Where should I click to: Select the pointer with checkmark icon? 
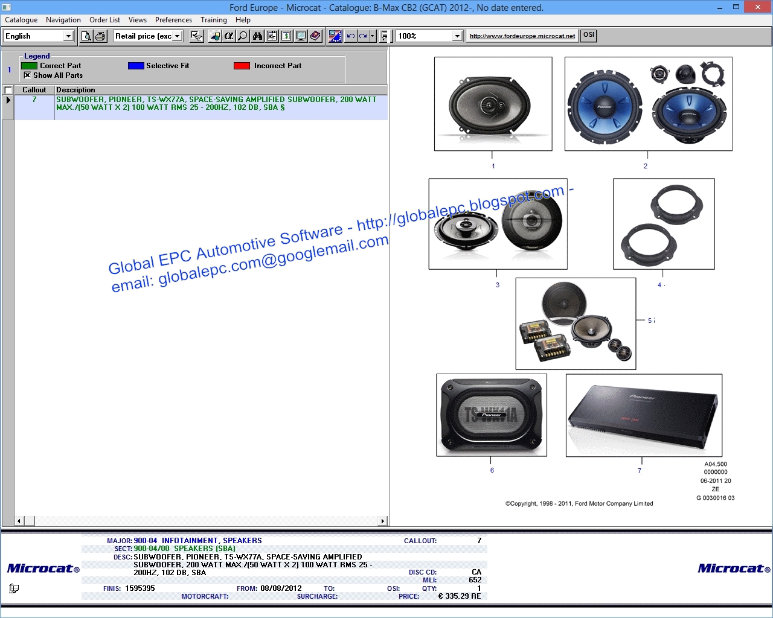pyautogui.click(x=196, y=36)
